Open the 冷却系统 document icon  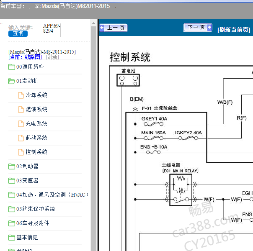(21, 95)
